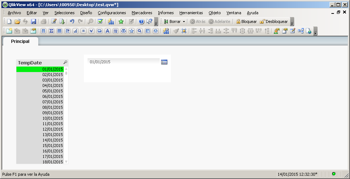Open the Herramientas menu

(x=191, y=13)
